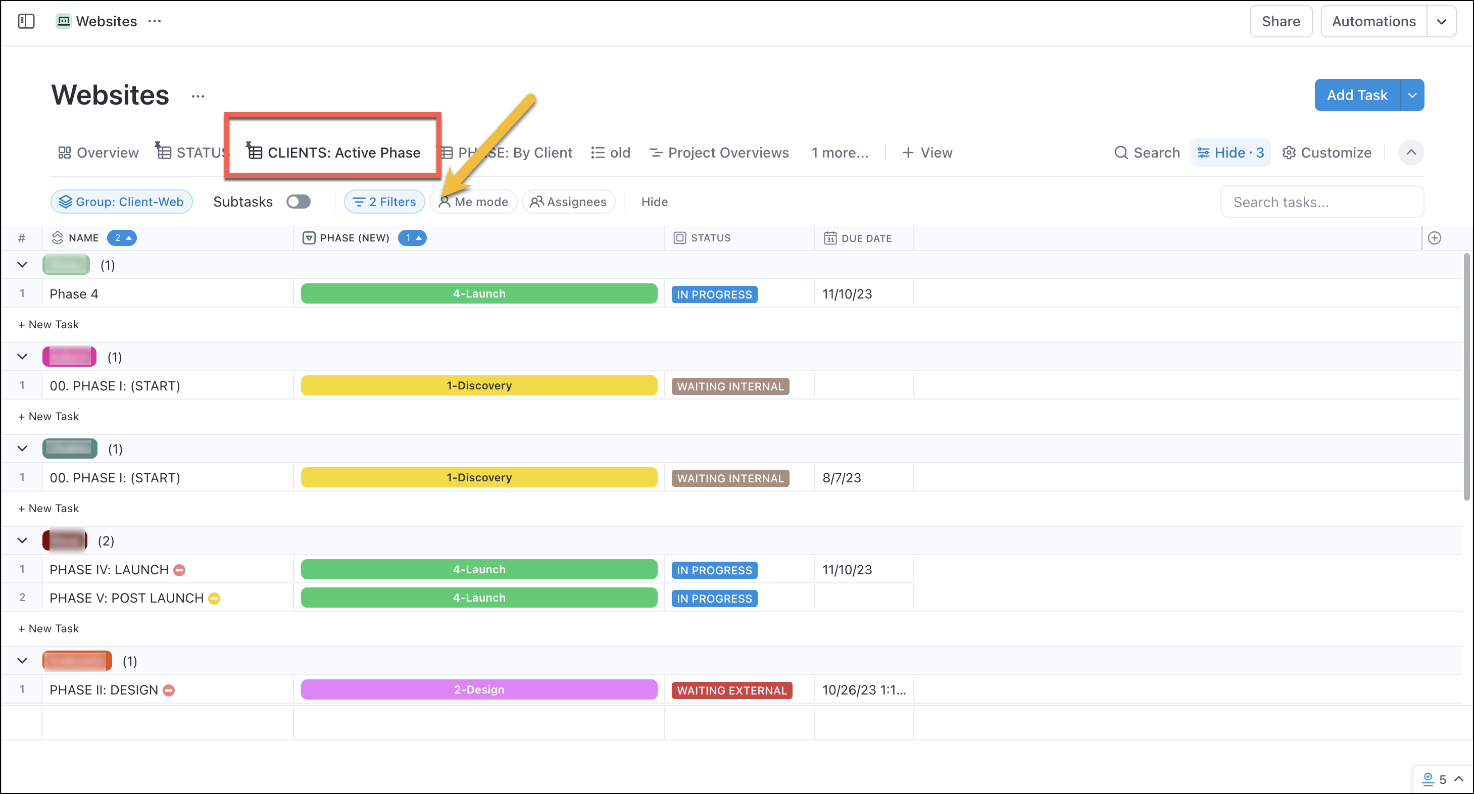Open the Add Task dropdown arrow
This screenshot has height=794, width=1474.
point(1412,95)
